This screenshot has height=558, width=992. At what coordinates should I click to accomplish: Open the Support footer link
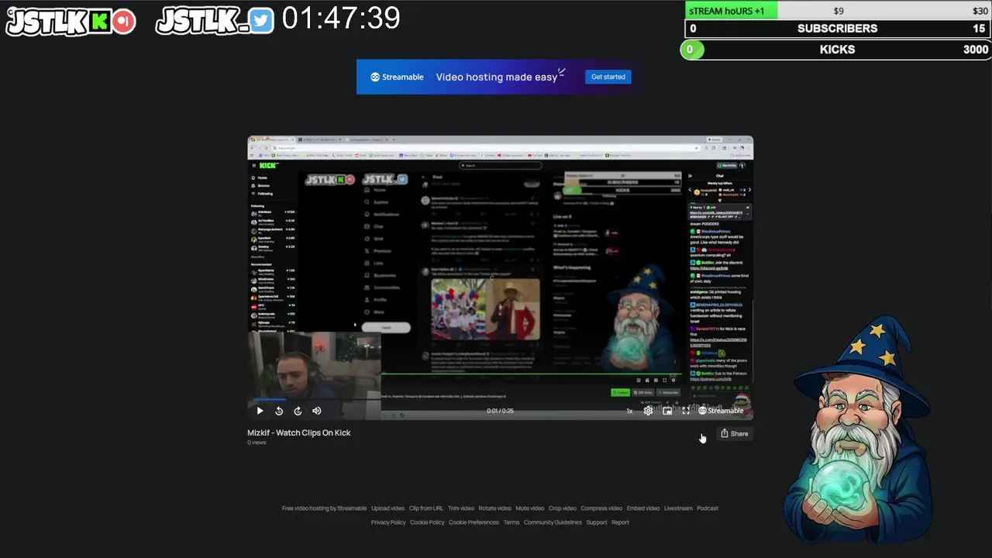[597, 522]
